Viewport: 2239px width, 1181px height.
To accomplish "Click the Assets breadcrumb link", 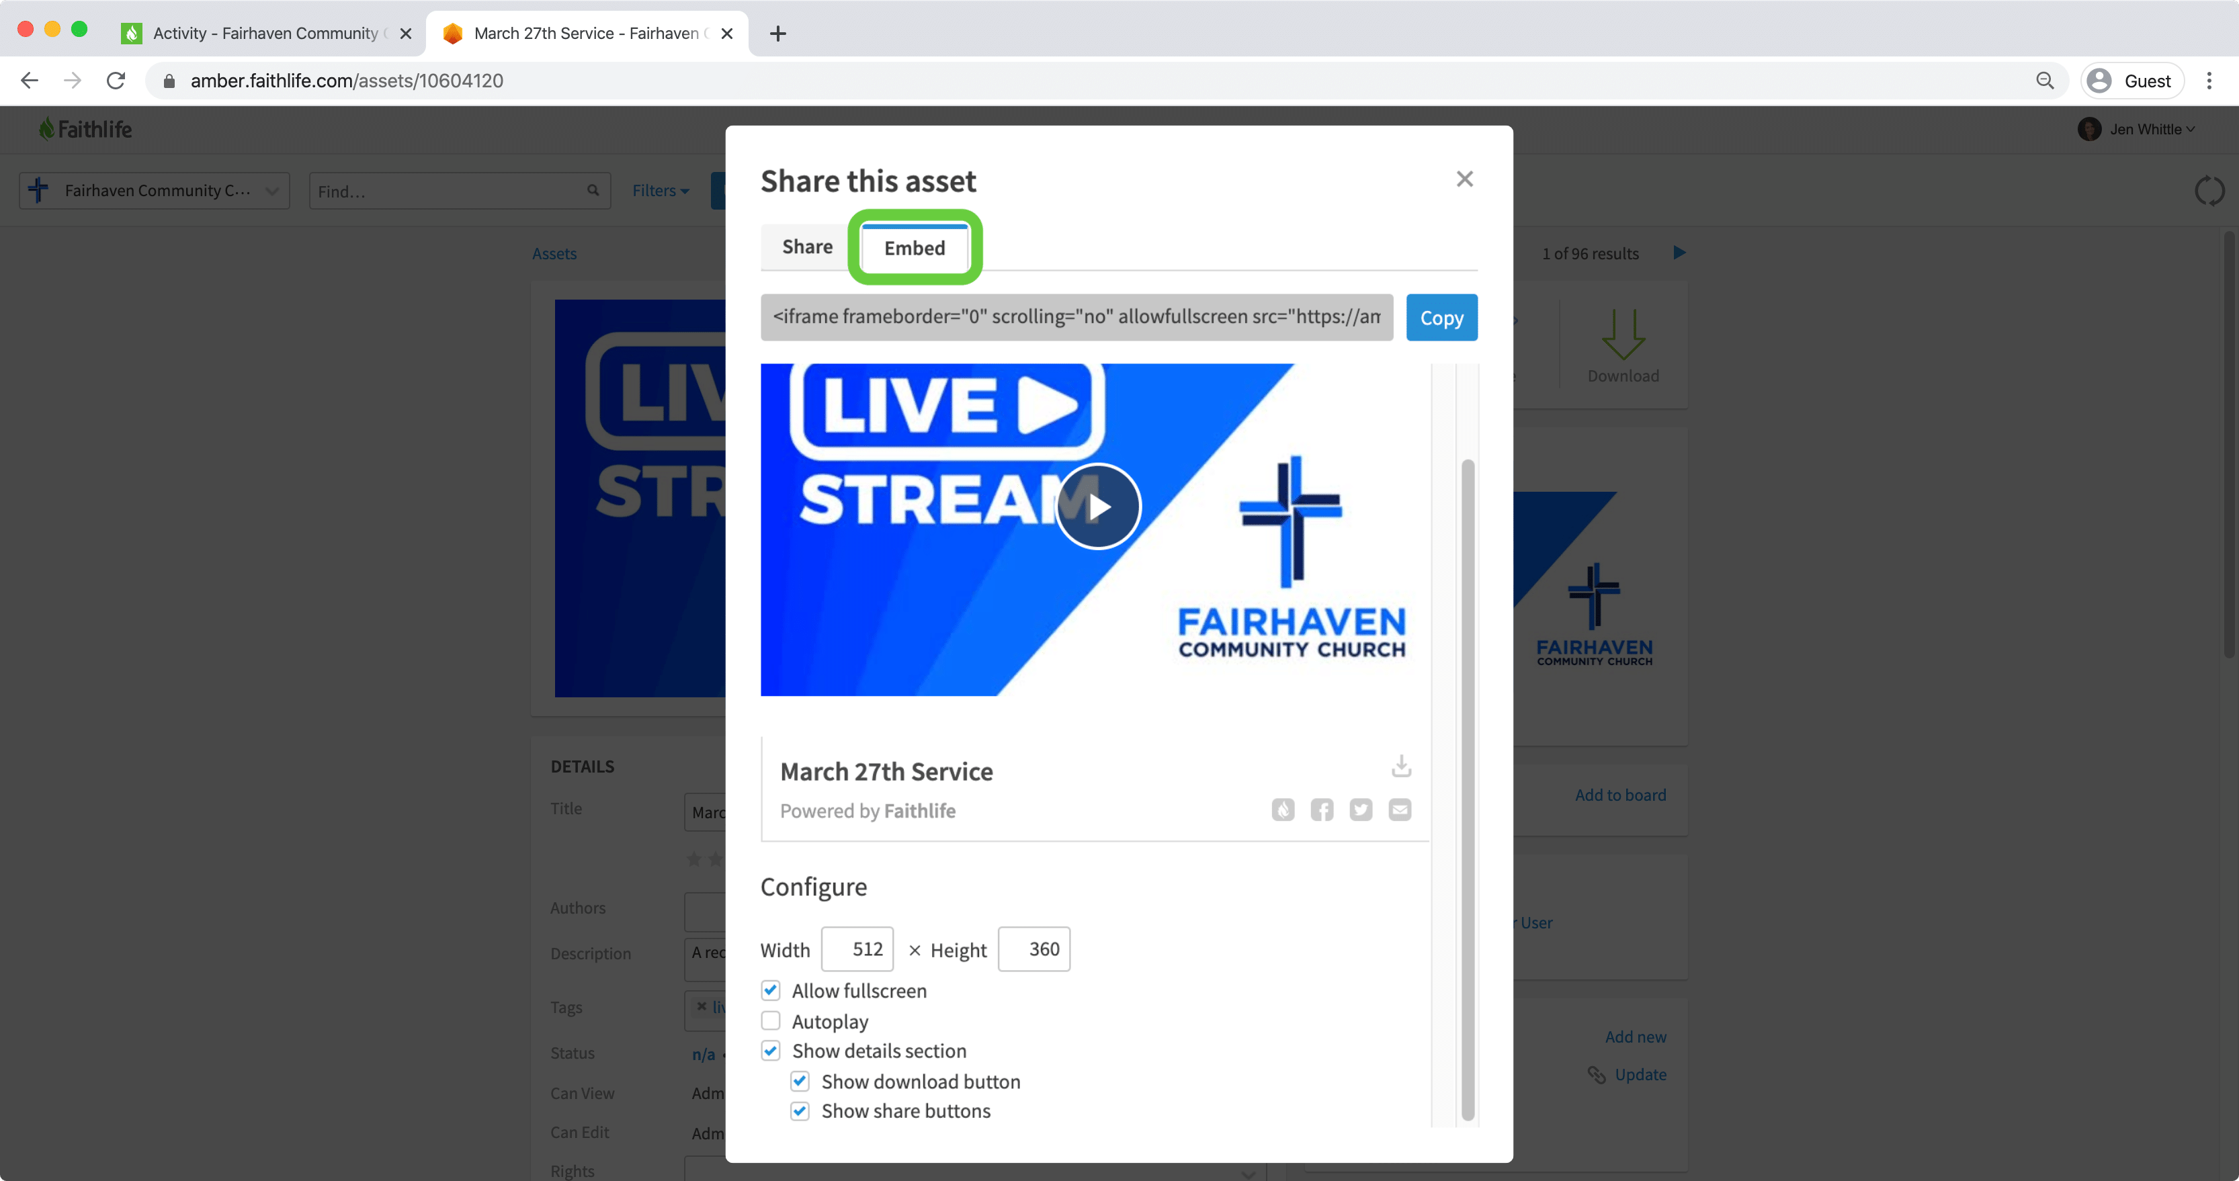I will point(554,254).
